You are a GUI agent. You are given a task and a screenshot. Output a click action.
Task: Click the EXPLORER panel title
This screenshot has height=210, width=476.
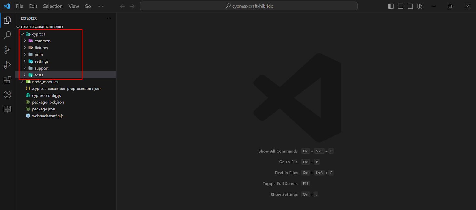(x=29, y=18)
